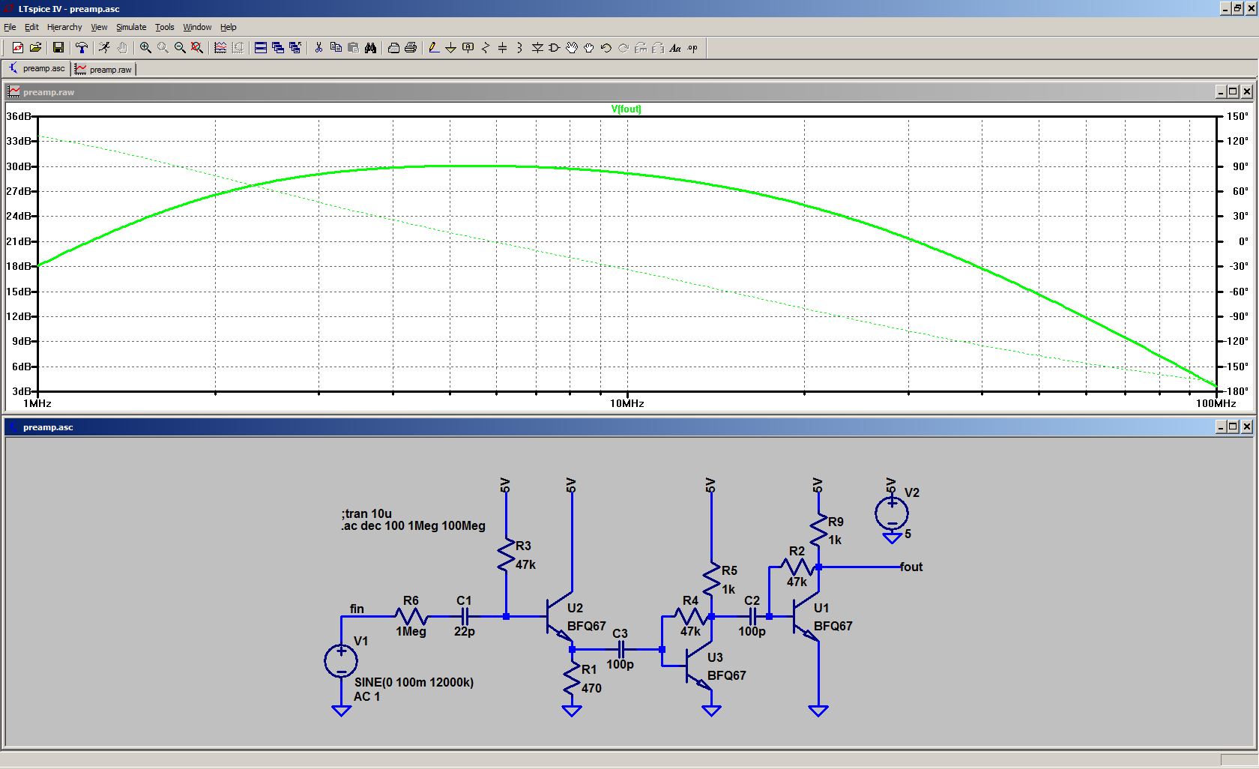Click the 10MHz frequency axis label
Image resolution: width=1259 pixels, height=769 pixels.
pyautogui.click(x=627, y=403)
